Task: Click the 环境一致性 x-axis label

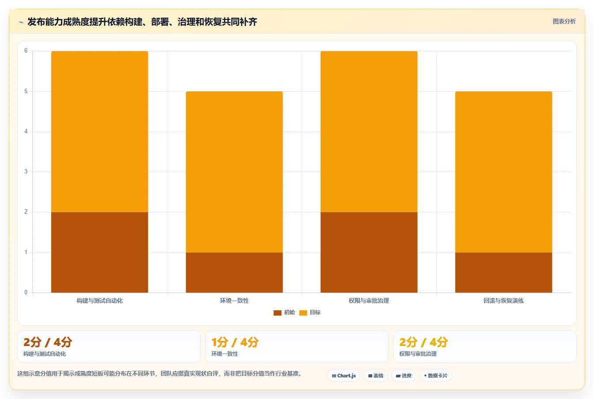Action: 234,301
